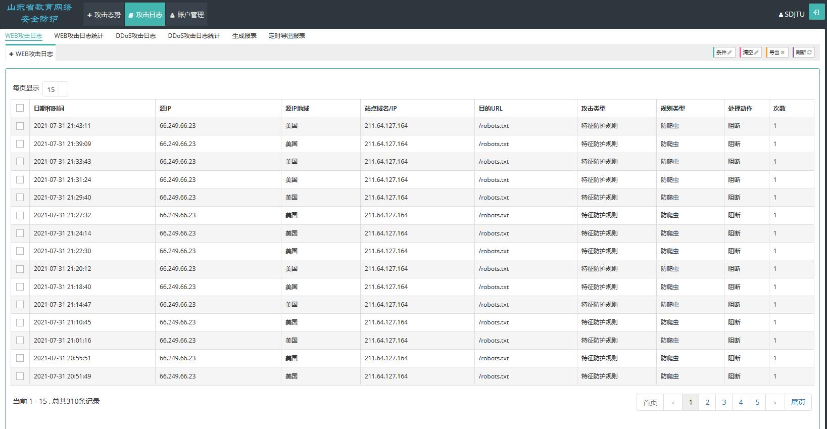
Task: Open the 攻击态势 navigation item
Action: [104, 15]
